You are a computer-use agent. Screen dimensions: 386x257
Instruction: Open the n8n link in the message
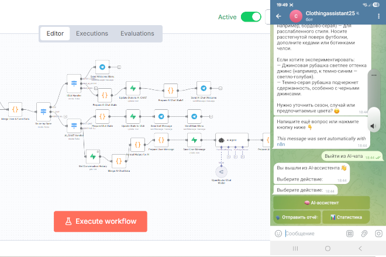coord(281,144)
